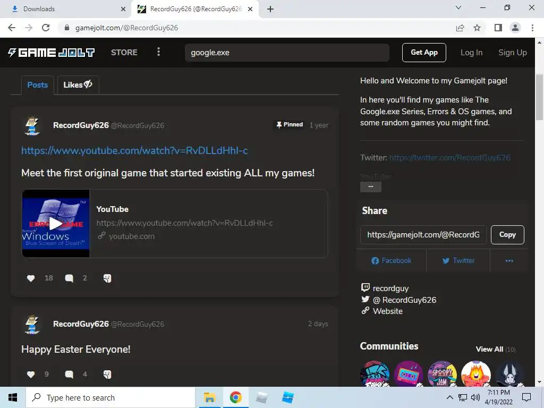Click the gamejolt.com address bar
The image size is (544, 408).
click(x=257, y=28)
